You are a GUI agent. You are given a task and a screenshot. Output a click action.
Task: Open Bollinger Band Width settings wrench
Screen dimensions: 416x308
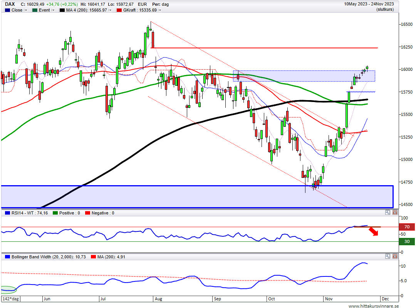click(387, 256)
